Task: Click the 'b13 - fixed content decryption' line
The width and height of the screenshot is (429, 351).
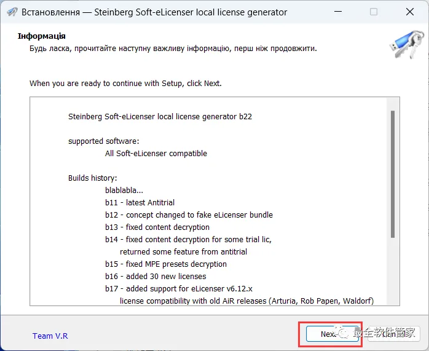Action: [157, 227]
